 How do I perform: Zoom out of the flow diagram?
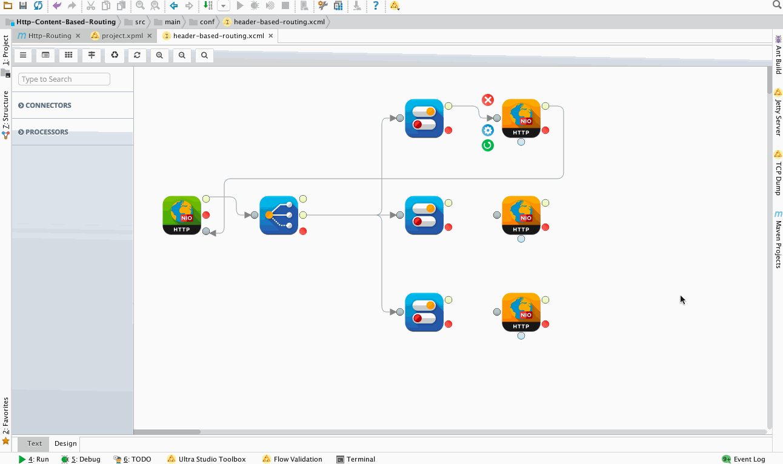tap(182, 55)
